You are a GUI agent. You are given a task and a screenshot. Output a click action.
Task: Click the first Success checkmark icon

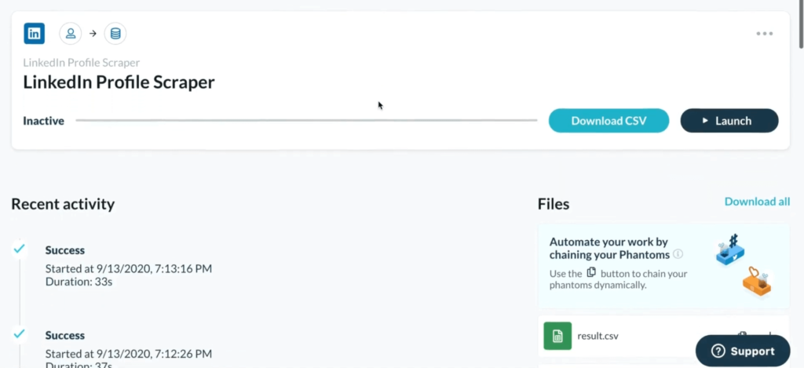pos(20,249)
